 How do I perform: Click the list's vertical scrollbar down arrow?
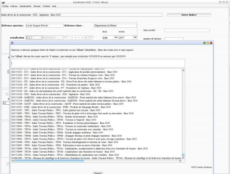click(x=183, y=158)
